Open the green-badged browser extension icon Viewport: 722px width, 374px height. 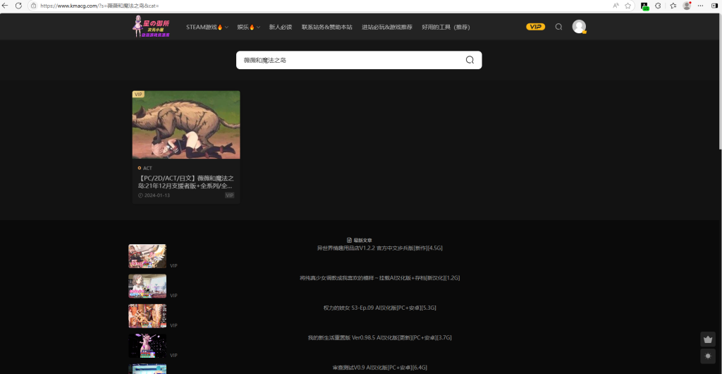[x=644, y=6]
